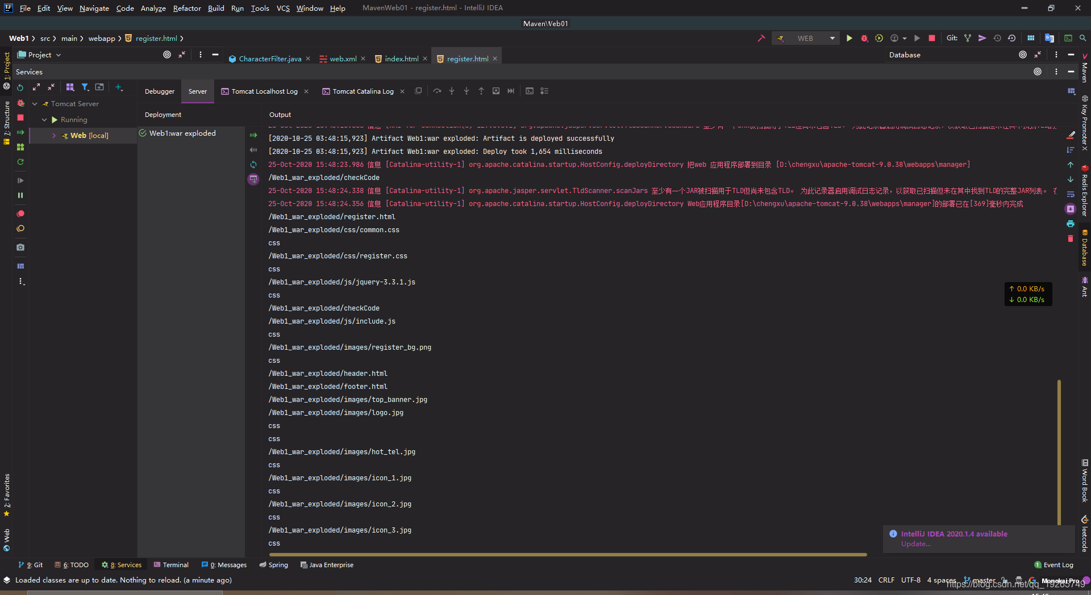Collapse the Running tree node
Screen dimensions: 1091x595
tap(44, 120)
